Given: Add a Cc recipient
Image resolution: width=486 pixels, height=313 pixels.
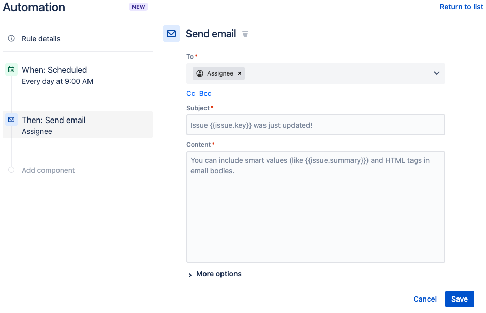Looking at the screenshot, I should tap(190, 93).
